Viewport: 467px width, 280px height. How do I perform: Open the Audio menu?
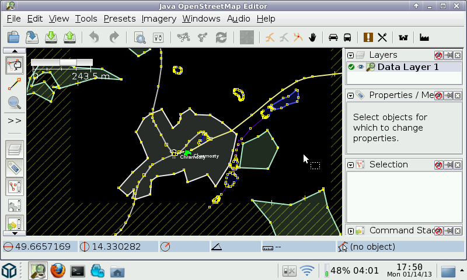[239, 19]
